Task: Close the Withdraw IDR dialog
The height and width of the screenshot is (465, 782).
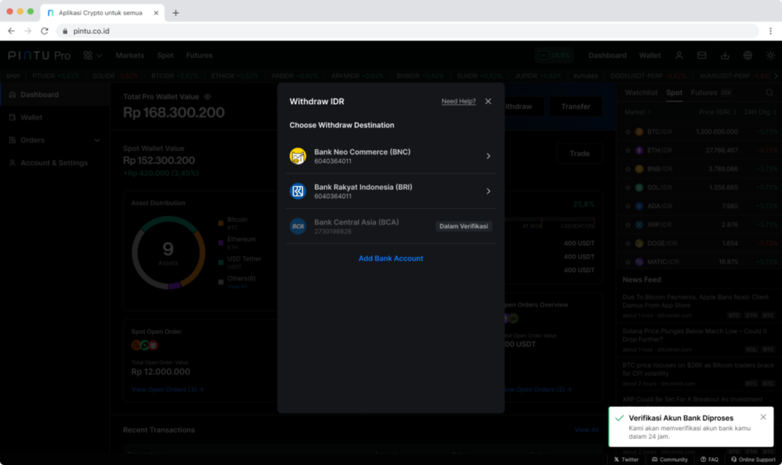Action: point(488,101)
